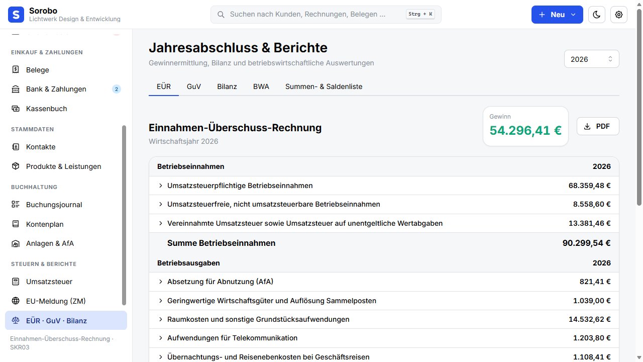Click the Bank & Zahlungen badge showing 2
The width and height of the screenshot is (643, 362).
(117, 89)
